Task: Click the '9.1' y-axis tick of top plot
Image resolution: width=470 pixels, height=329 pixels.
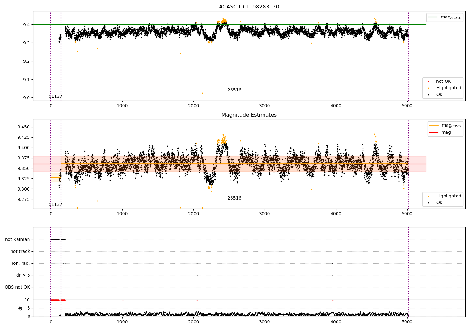Action: (26, 80)
